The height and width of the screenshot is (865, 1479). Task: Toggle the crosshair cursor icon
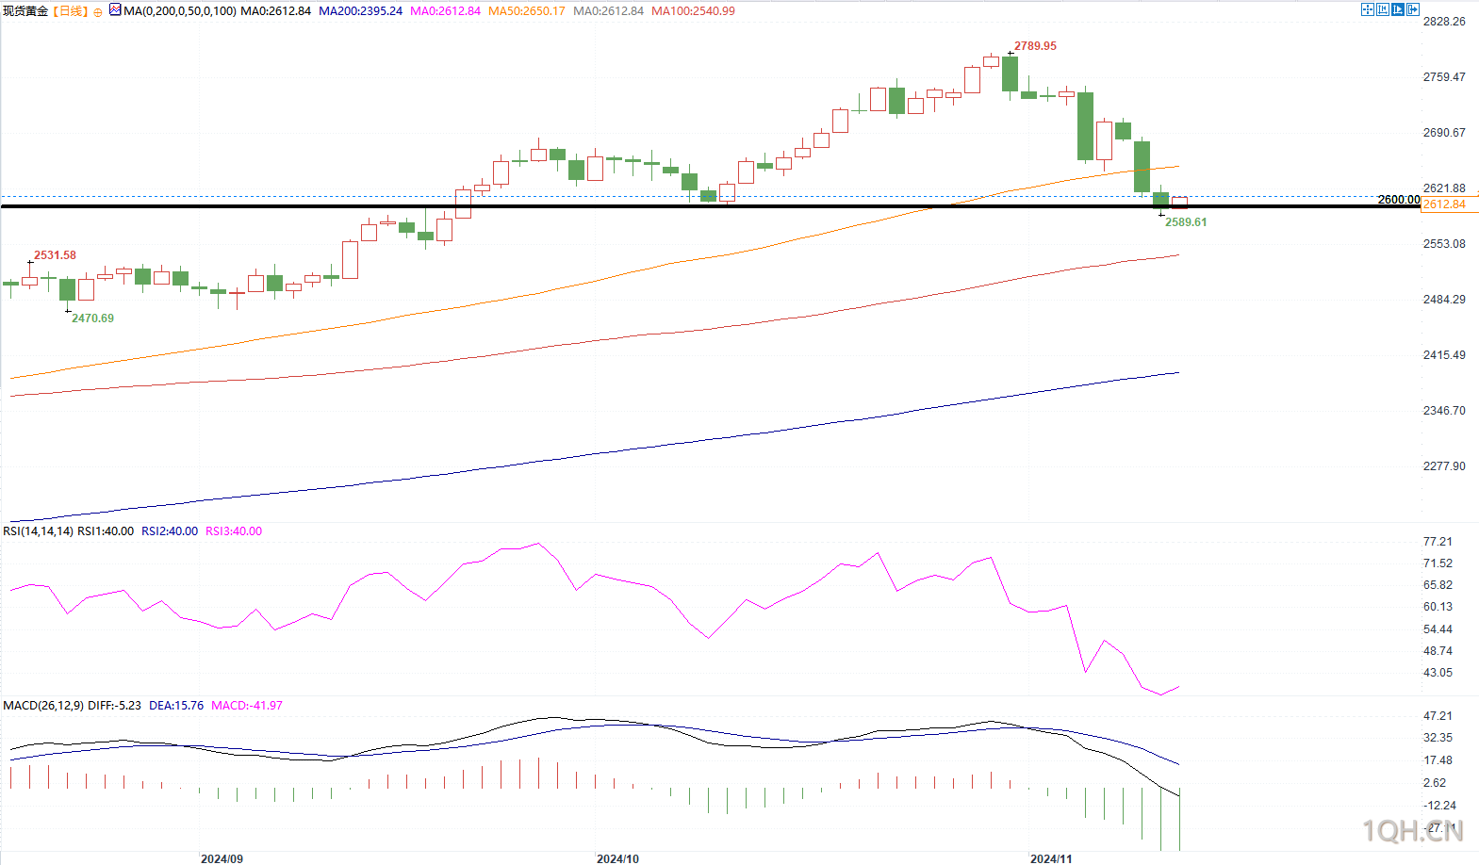[x=1368, y=9]
